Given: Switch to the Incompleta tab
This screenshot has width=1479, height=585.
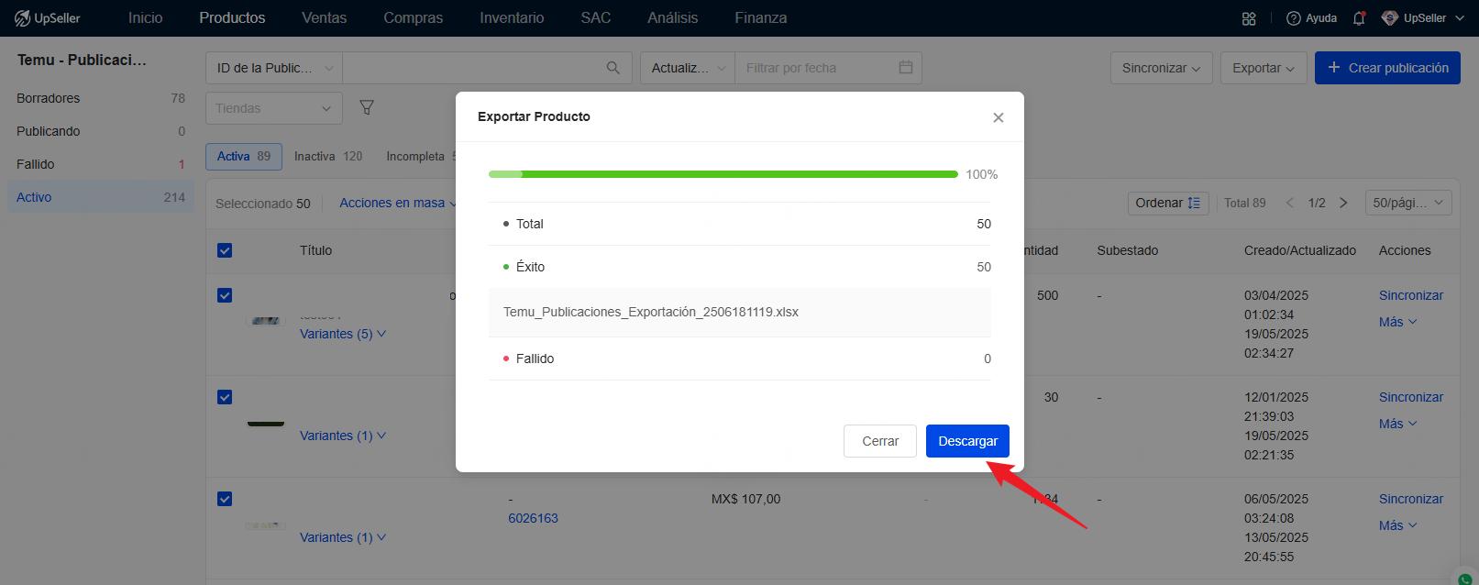Looking at the screenshot, I should click(x=419, y=157).
